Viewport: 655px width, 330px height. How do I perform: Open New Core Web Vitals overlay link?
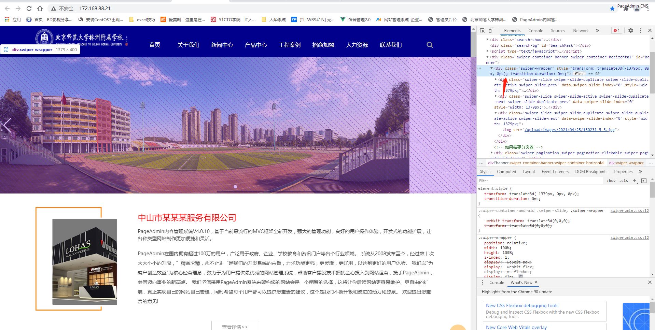pos(516,327)
